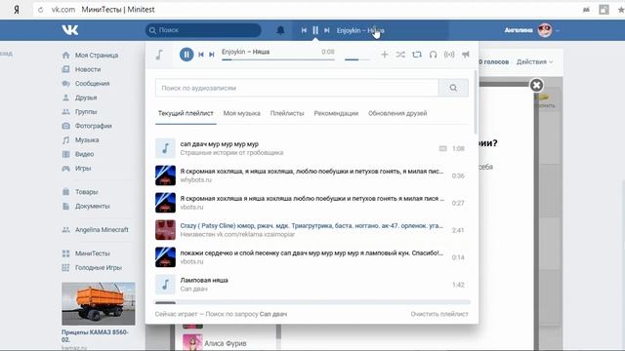This screenshot has height=351, width=625.
Task: Go to previous track in audio panel
Action: pyautogui.click(x=201, y=55)
